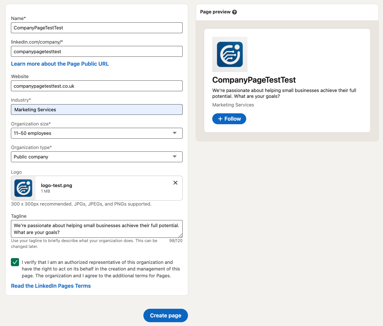Image resolution: width=383 pixels, height=326 pixels.
Task: Click the Follow button in the preview
Action: (229, 119)
